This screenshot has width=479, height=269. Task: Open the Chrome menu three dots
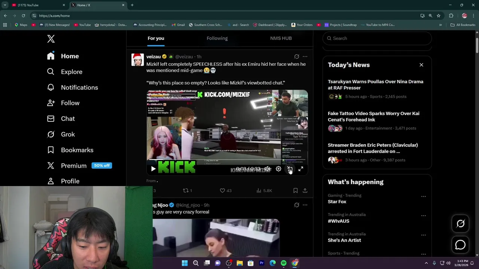pyautogui.click(x=473, y=16)
